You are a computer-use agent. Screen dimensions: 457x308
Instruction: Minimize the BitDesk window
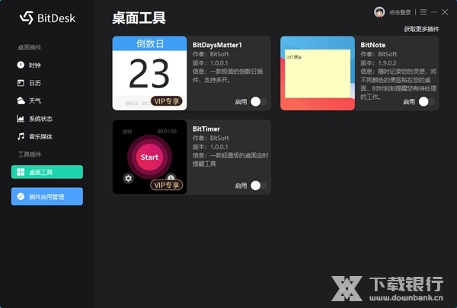coord(434,12)
